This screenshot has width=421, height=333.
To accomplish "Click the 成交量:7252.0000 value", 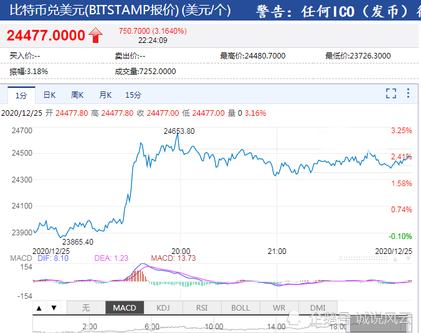I will (x=145, y=72).
